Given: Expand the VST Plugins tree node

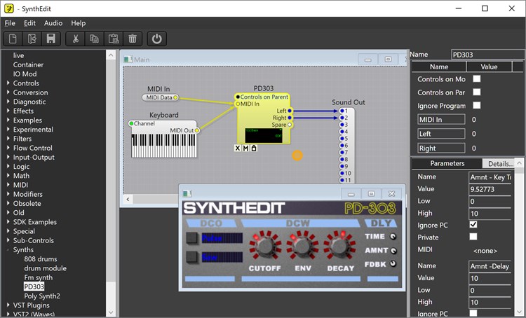Looking at the screenshot, I should click(x=8, y=305).
